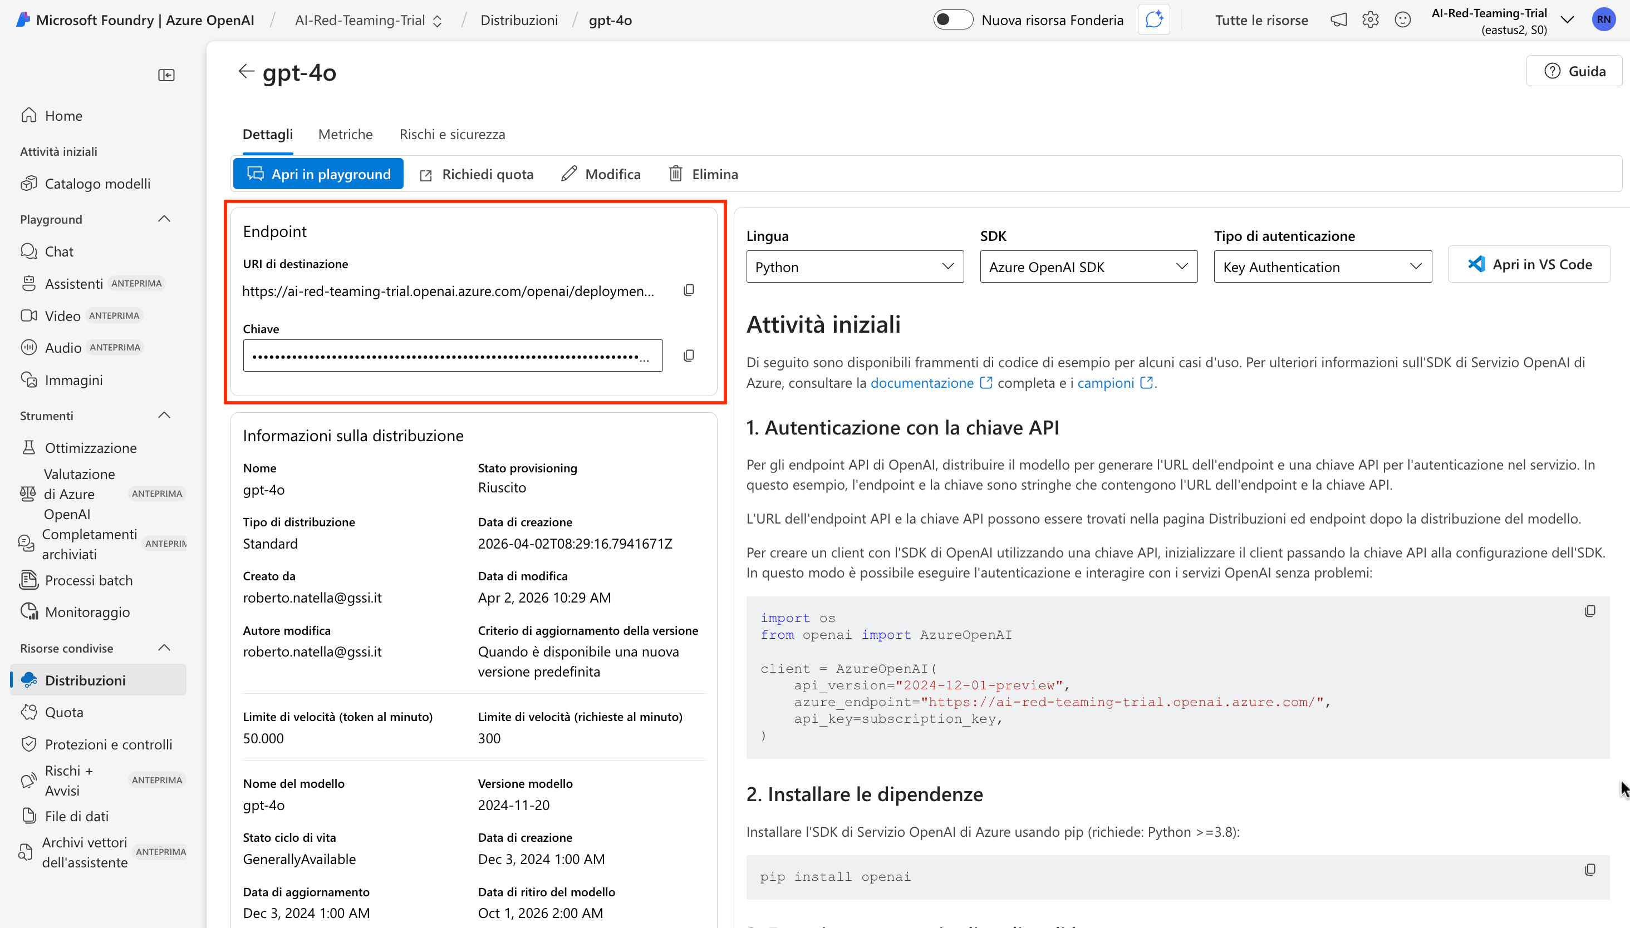The width and height of the screenshot is (1630, 928).
Task: Copy the Chiave key to clipboard
Action: pyautogui.click(x=689, y=356)
